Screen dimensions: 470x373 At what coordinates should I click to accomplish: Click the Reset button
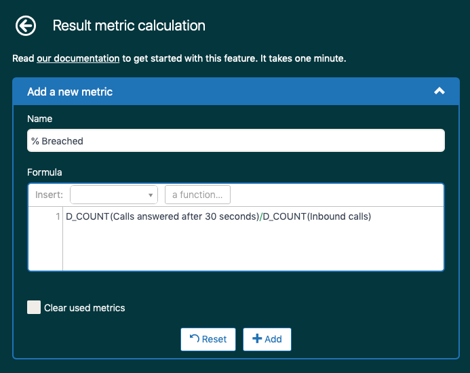[x=208, y=339]
